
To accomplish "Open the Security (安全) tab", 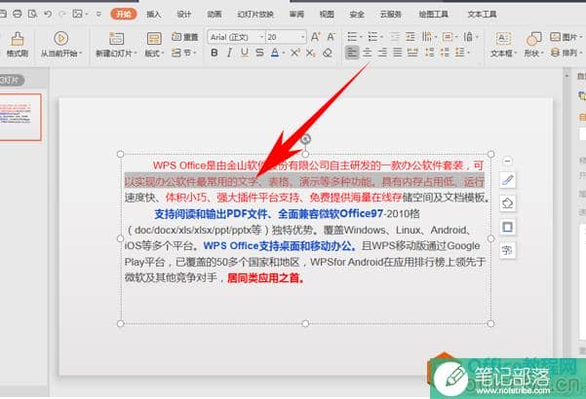I will tap(357, 15).
